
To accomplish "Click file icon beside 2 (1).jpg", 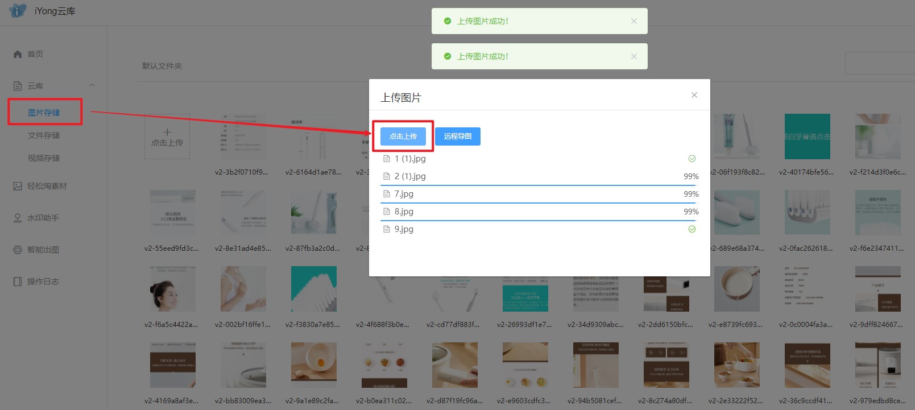I will [x=387, y=176].
